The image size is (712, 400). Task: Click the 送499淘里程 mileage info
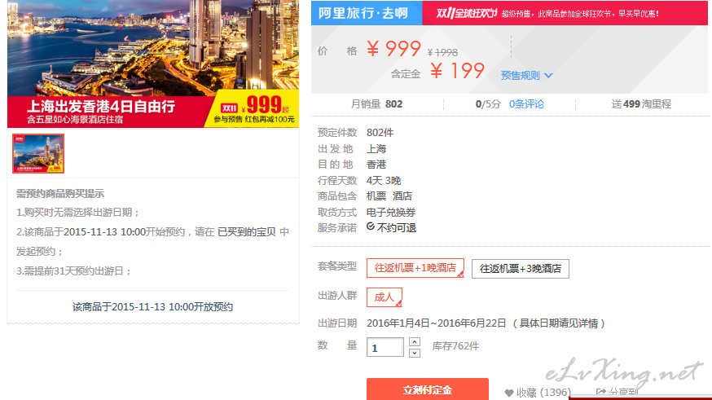tap(640, 104)
